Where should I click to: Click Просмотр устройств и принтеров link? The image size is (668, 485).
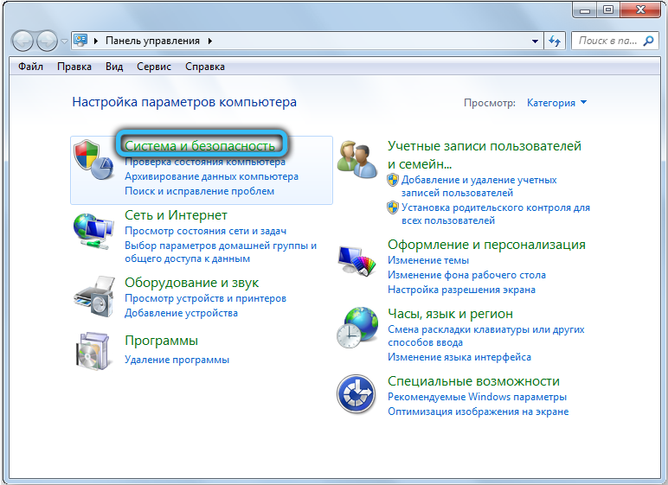coord(205,298)
